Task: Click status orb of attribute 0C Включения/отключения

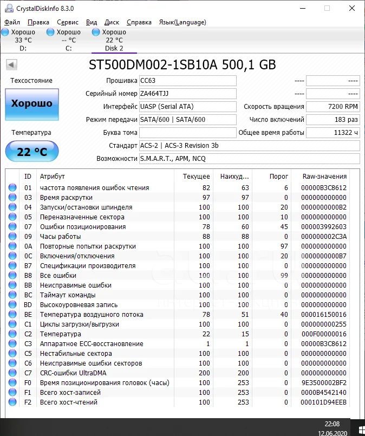Action: point(12,256)
